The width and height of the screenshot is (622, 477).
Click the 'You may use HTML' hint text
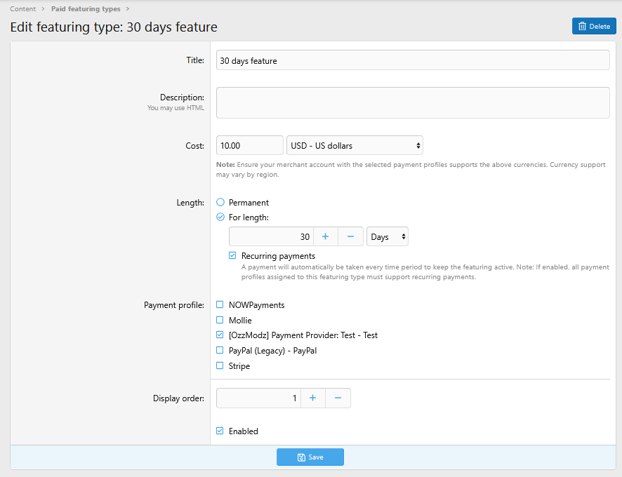click(x=176, y=108)
